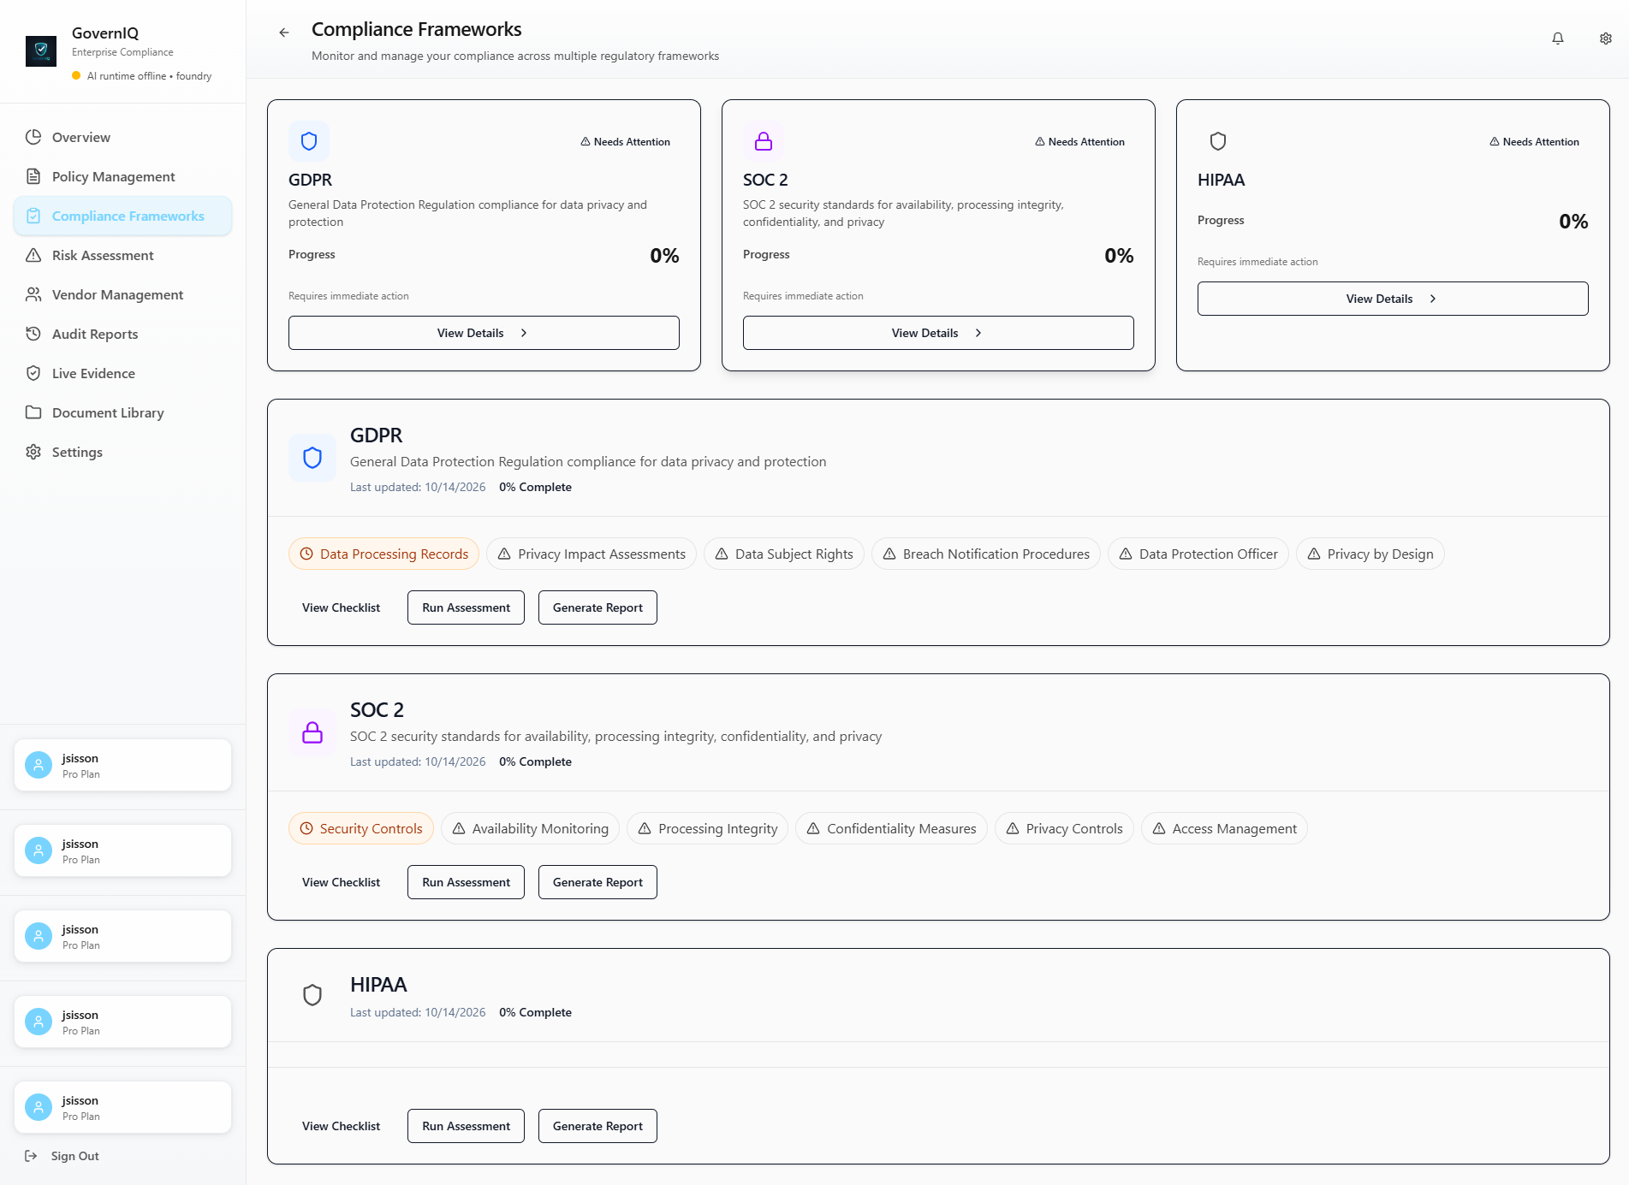View Checklist for SOC 2
The image size is (1629, 1185).
tap(341, 882)
